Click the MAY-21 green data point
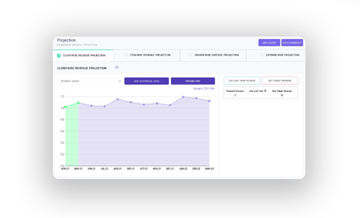This screenshot has width=362, height=218. click(x=78, y=103)
